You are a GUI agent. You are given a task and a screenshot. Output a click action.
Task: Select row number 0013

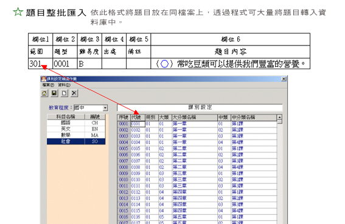(x=124, y=199)
